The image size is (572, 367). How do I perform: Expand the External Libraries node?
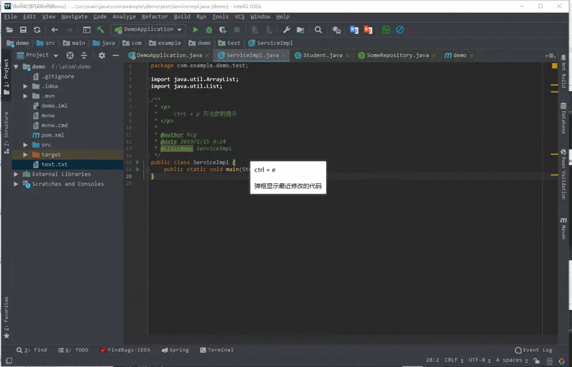[x=16, y=174]
